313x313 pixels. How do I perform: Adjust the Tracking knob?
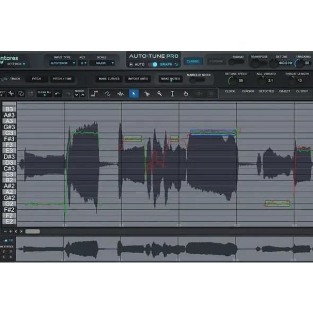click(300, 64)
